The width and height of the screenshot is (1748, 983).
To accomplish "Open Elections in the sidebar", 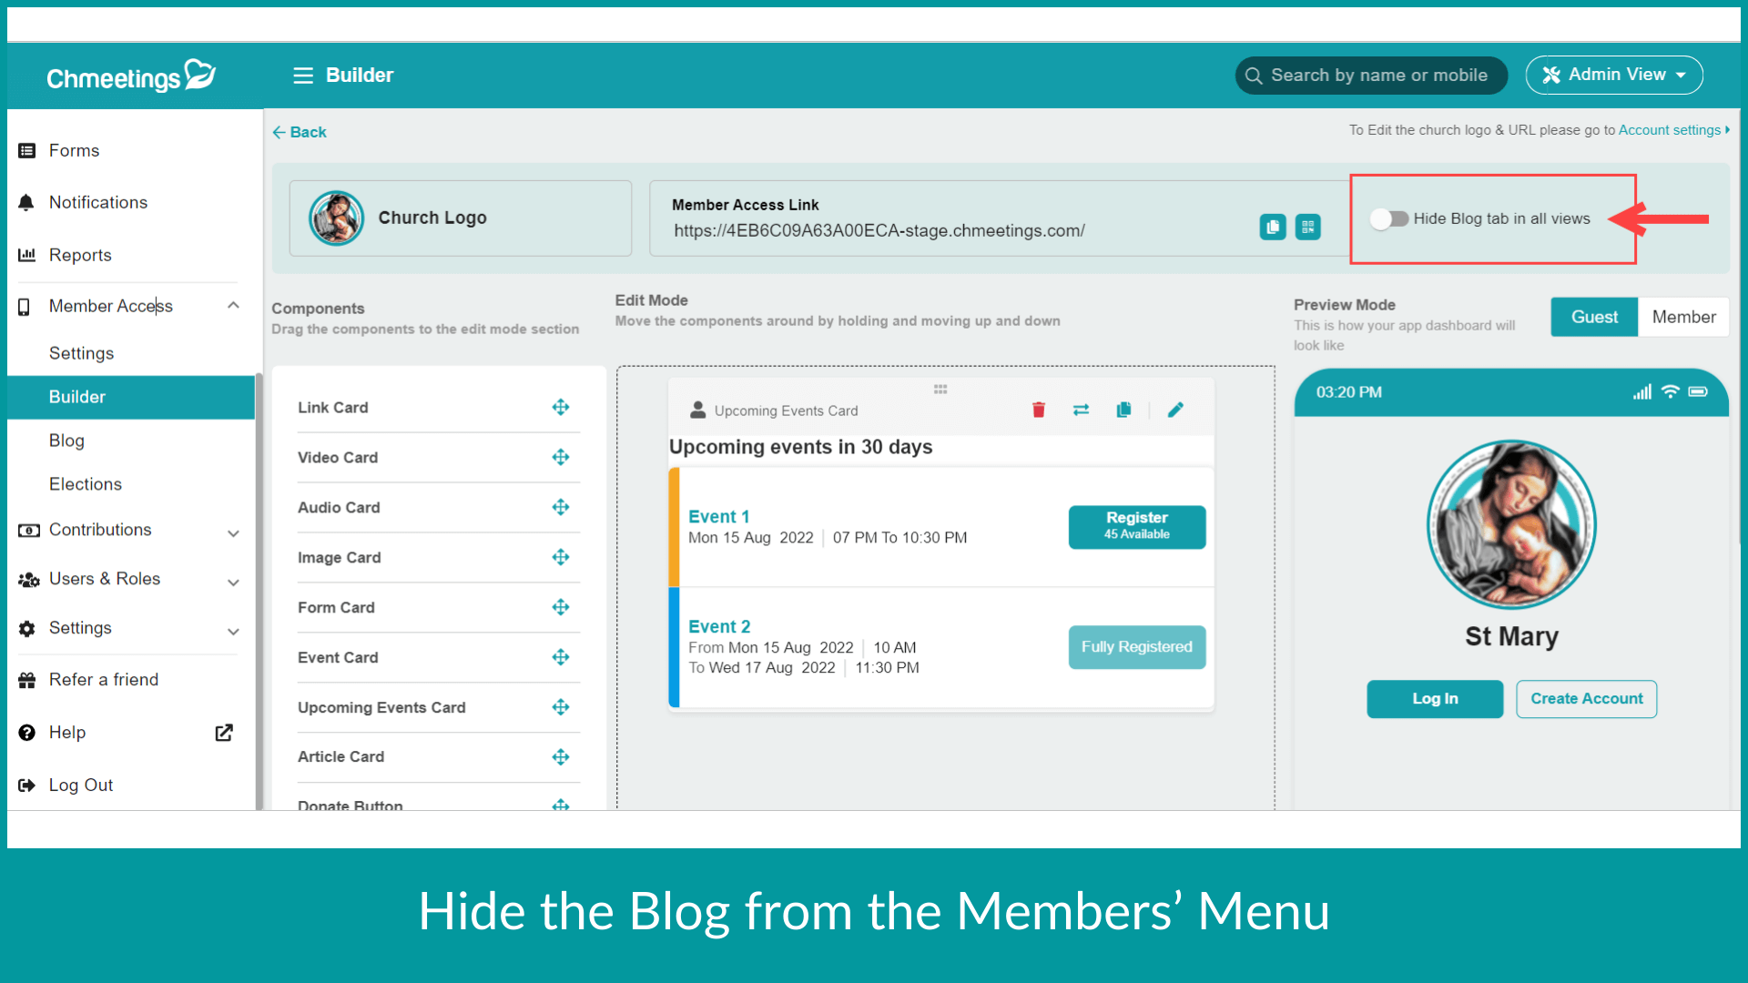I will pos(86,484).
